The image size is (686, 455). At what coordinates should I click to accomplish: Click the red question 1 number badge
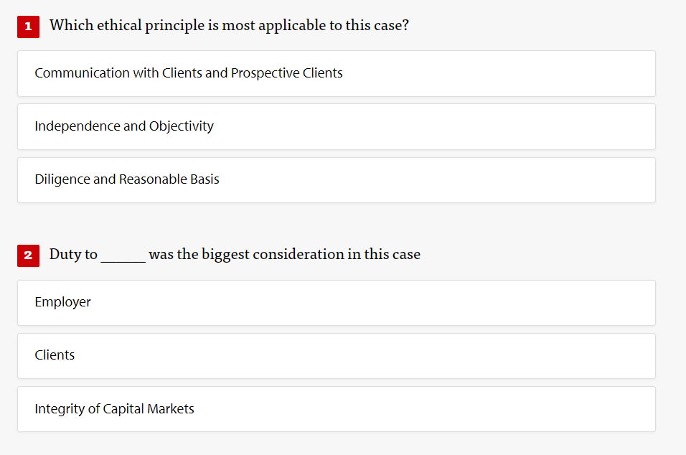(x=28, y=26)
